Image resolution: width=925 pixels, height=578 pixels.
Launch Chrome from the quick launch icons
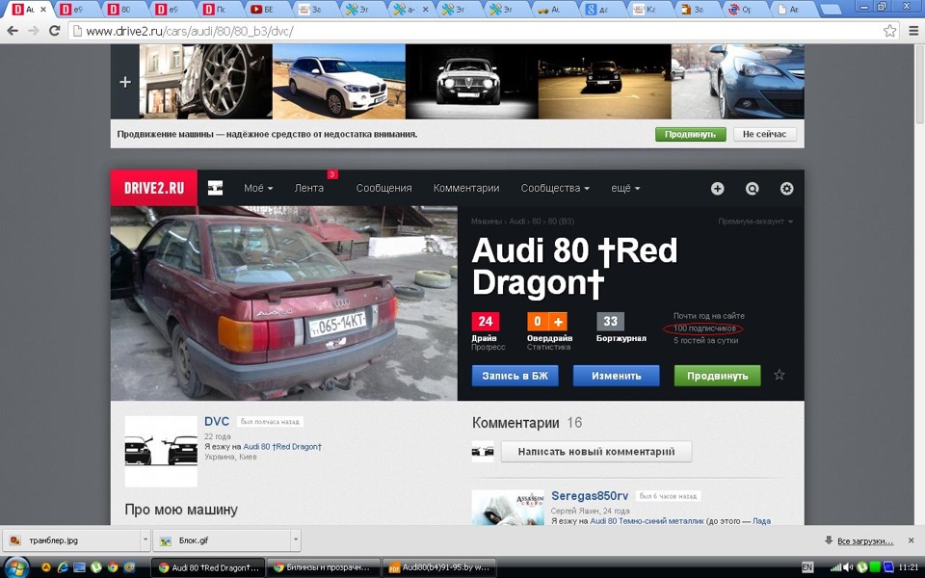click(112, 567)
